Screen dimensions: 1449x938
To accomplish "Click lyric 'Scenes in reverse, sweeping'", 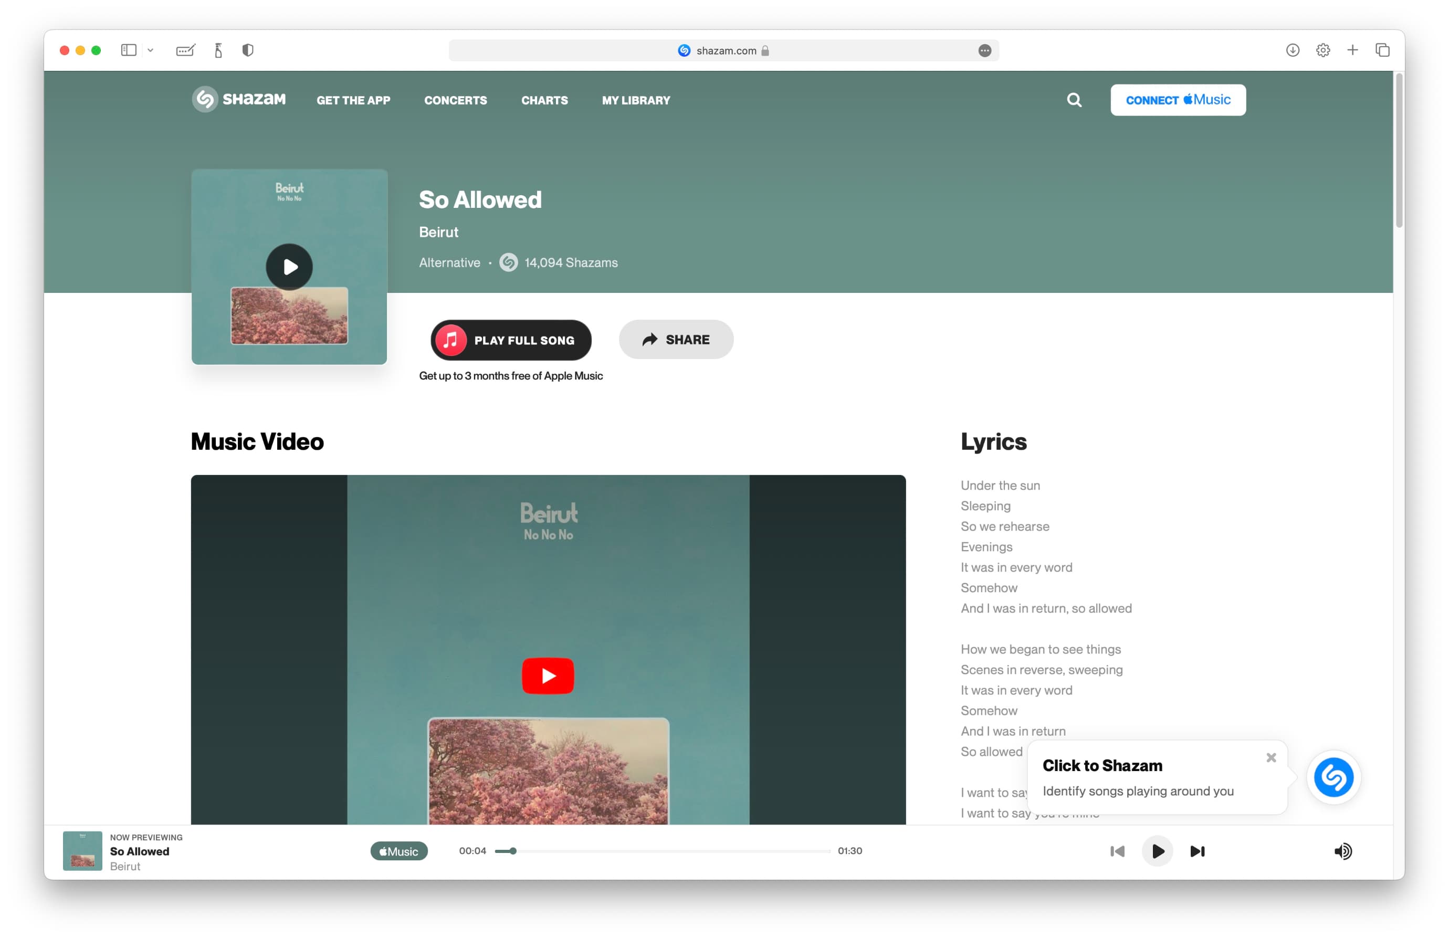I will 1041,670.
